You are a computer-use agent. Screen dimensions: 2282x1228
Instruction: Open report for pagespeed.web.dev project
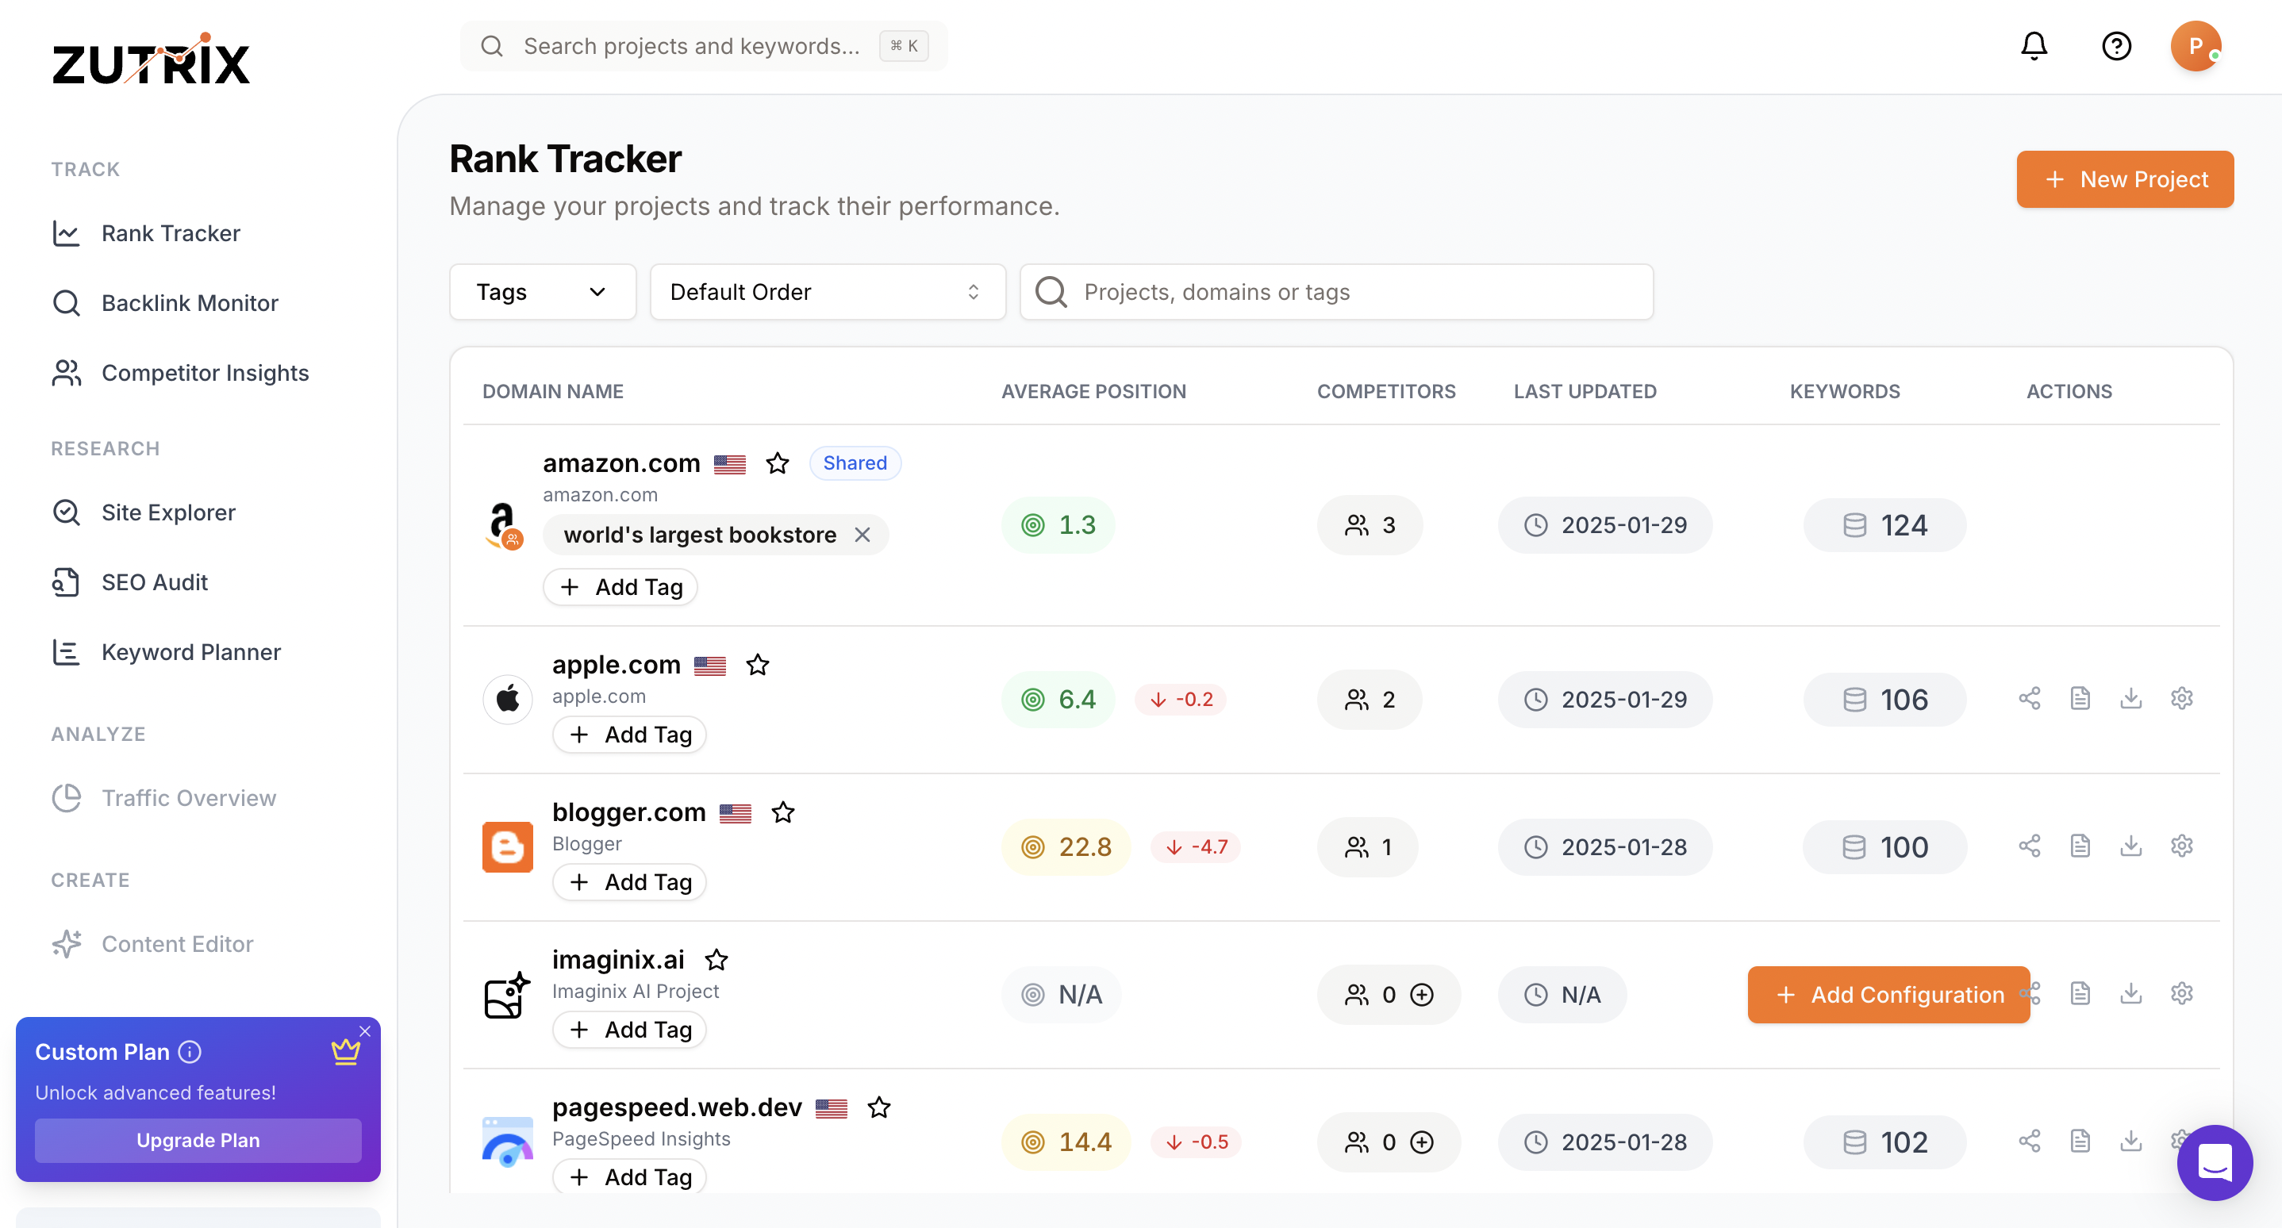tap(2080, 1141)
